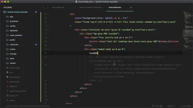Switch to the main.blade.php tab
The width and height of the screenshot is (193, 108).
[x=58, y=7]
